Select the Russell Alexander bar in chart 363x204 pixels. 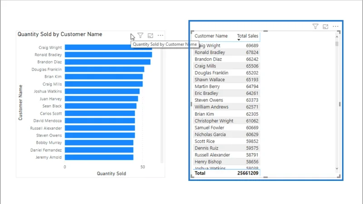tap(100, 128)
